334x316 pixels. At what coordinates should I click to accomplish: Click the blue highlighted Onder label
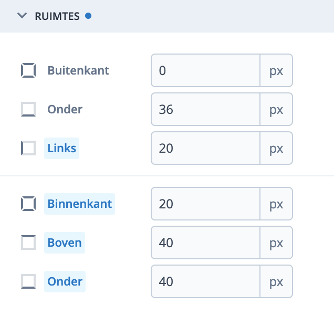[65, 281]
